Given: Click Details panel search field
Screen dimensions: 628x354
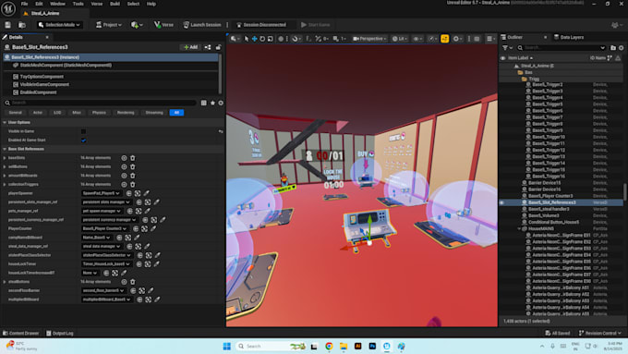Looking at the screenshot, I should (x=100, y=103).
